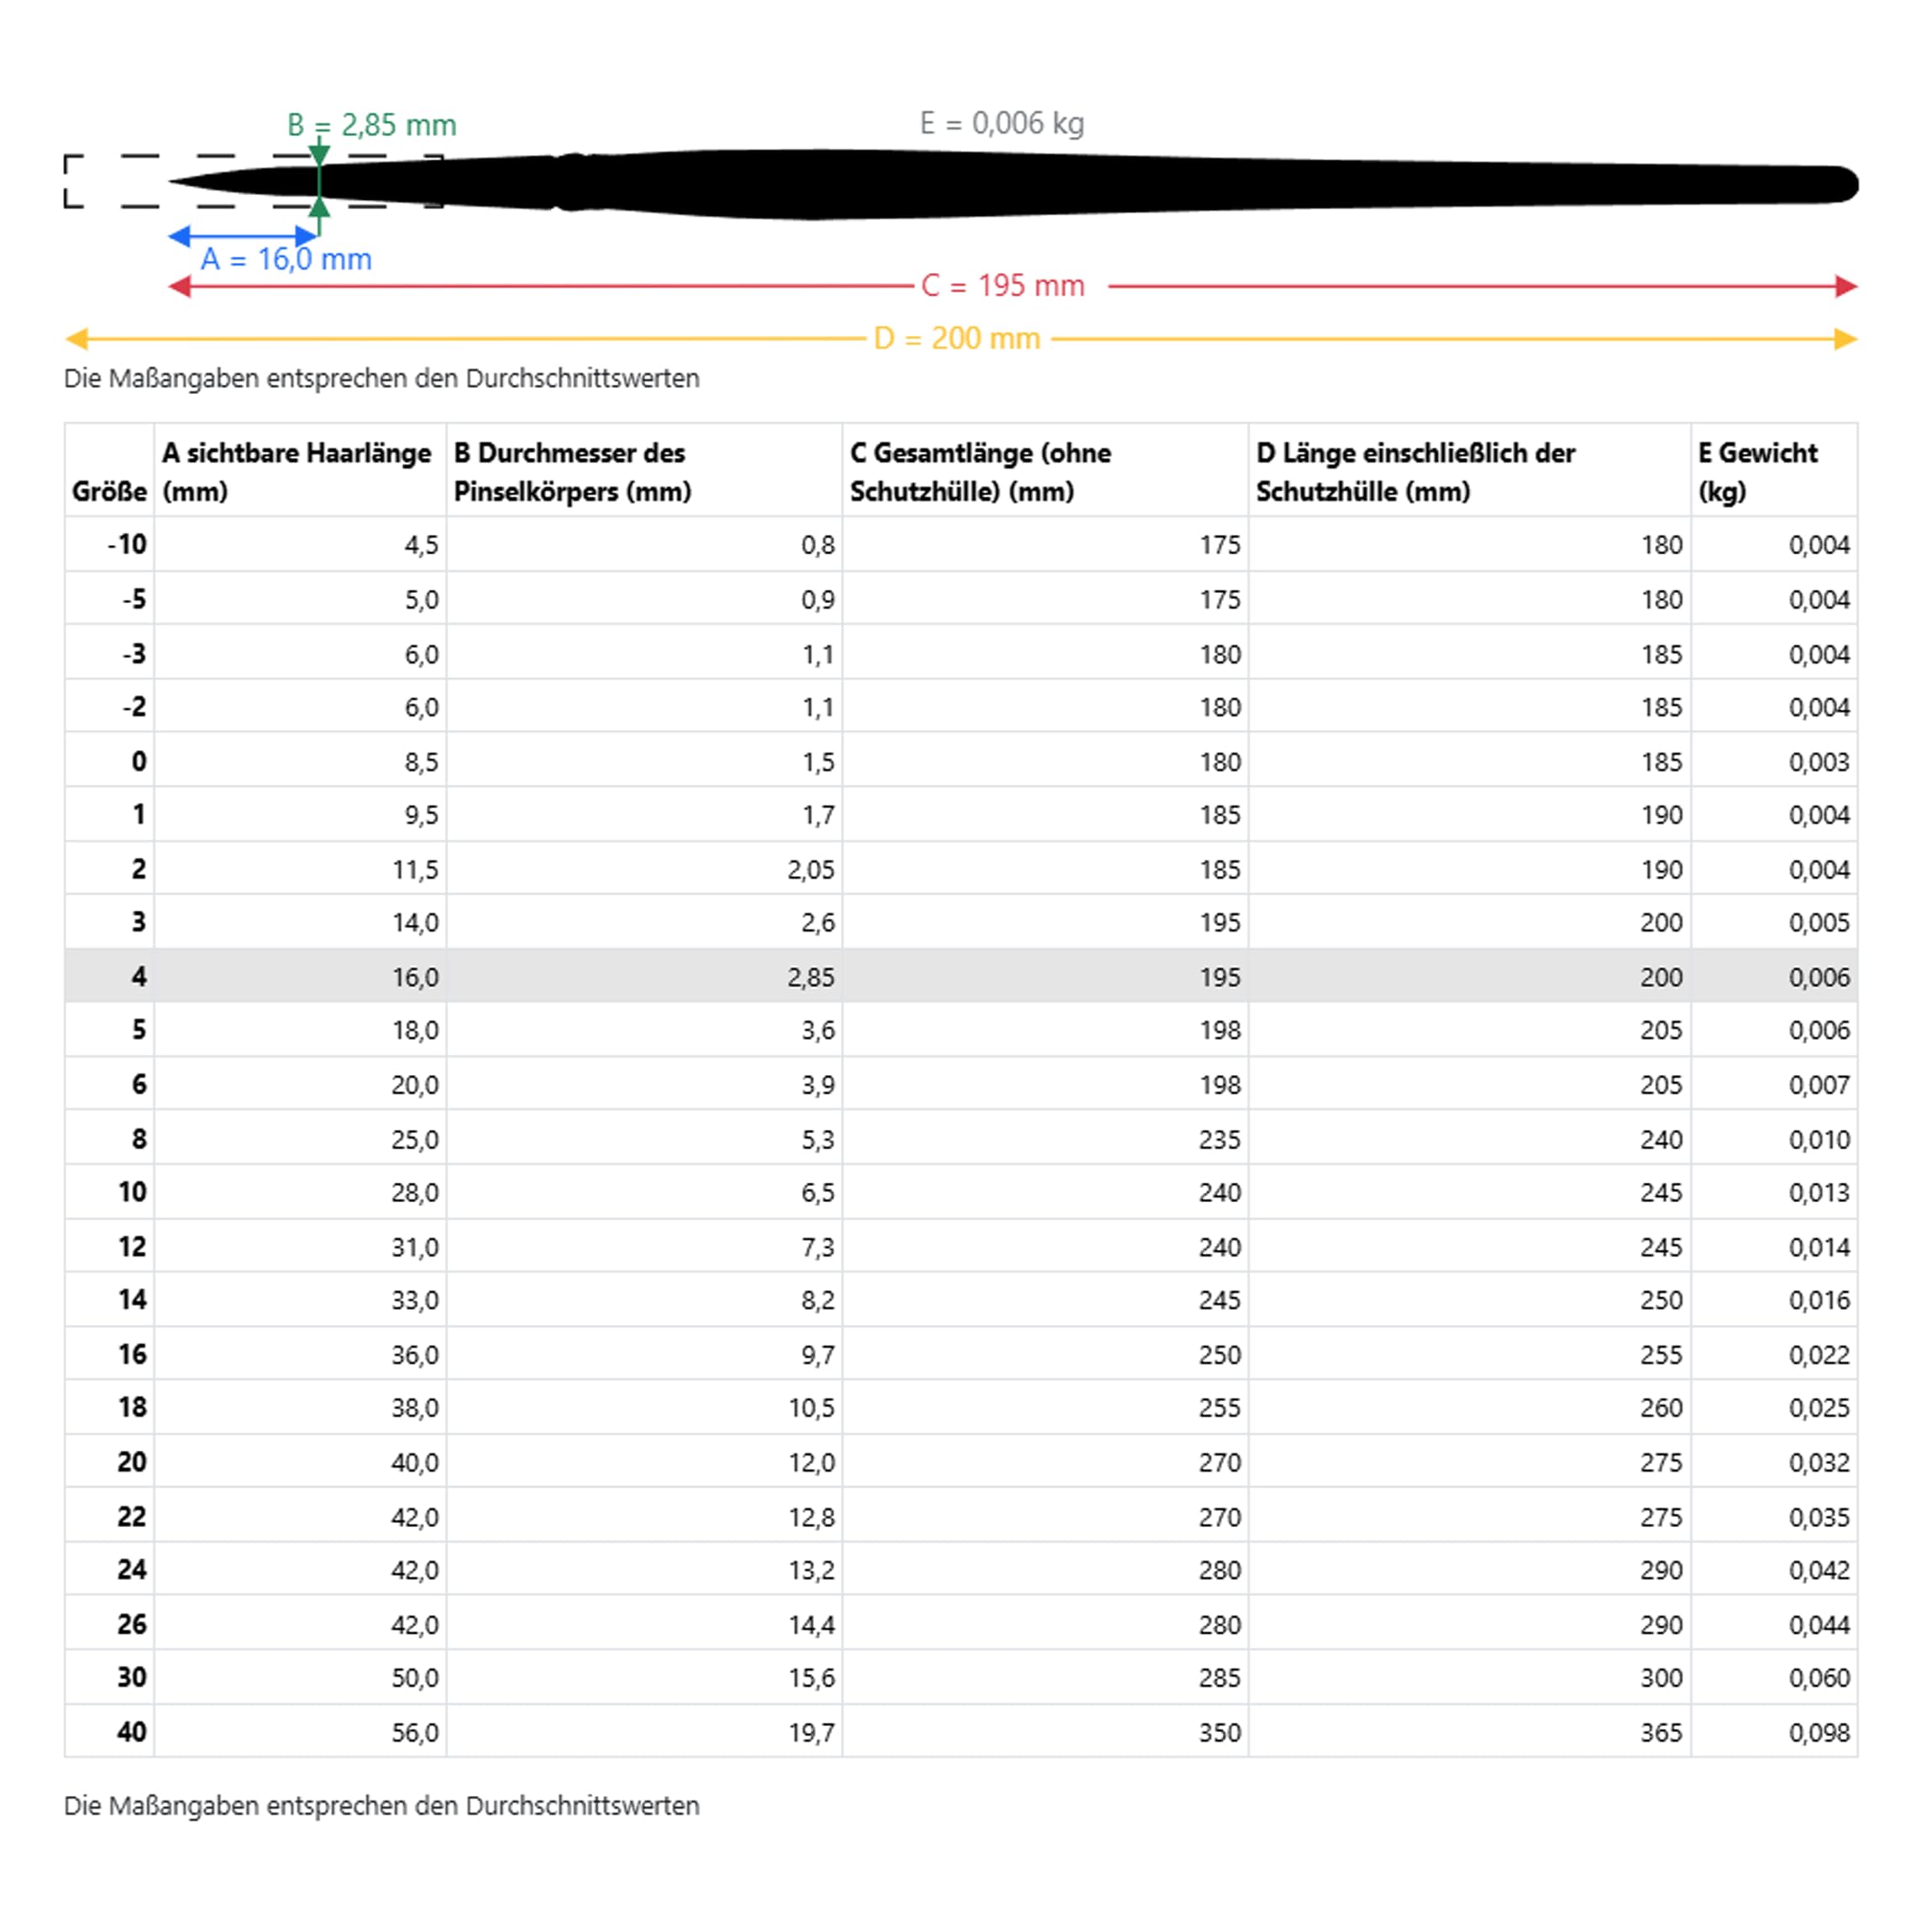1932x1932 pixels.
Task: Click the Größe column header
Action: click(x=109, y=491)
